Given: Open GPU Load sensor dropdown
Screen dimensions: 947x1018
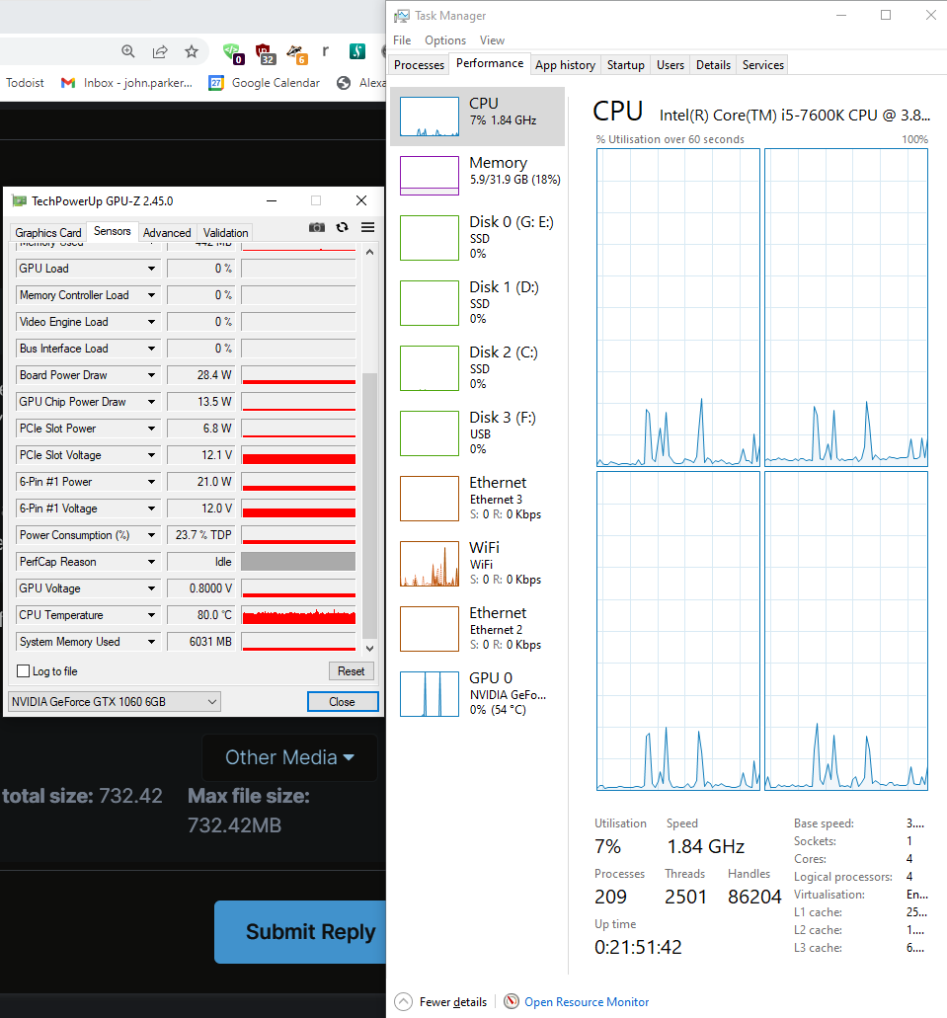Looking at the screenshot, I should [151, 269].
